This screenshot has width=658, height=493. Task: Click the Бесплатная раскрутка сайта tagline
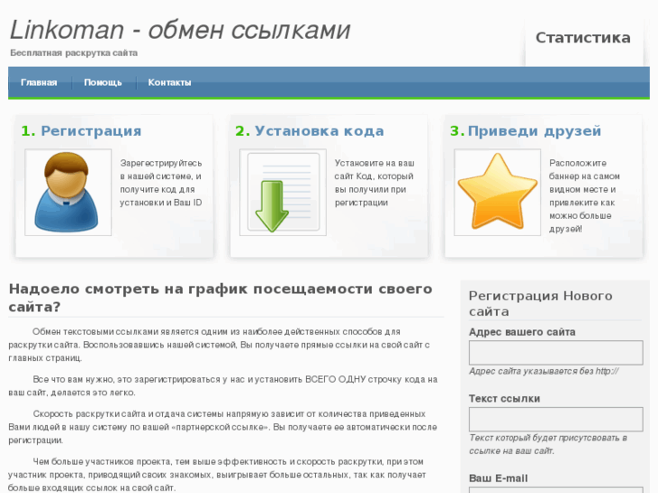point(74,52)
